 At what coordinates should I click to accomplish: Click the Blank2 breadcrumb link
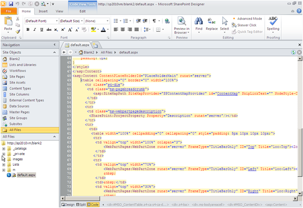pos(89,53)
